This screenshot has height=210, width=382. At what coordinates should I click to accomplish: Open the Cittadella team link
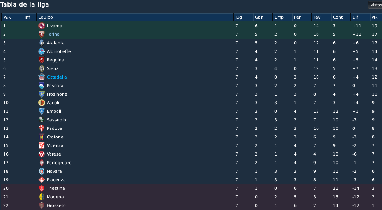coord(57,77)
